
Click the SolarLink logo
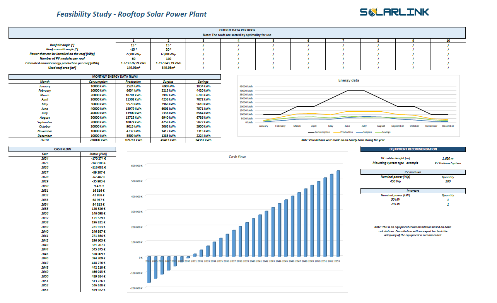pos(394,12)
